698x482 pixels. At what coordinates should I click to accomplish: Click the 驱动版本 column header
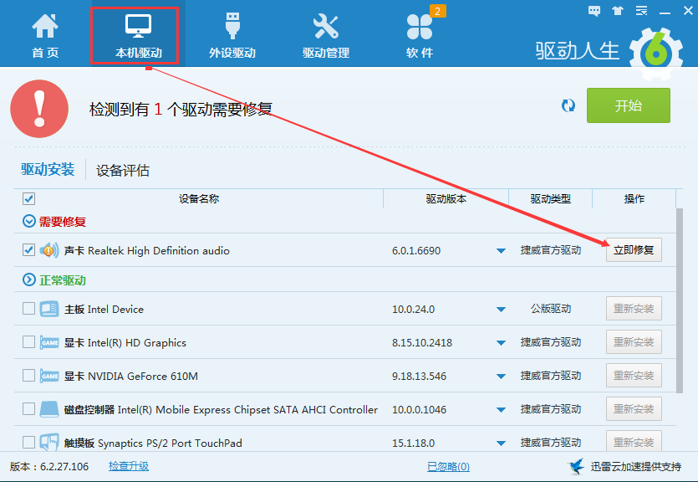446,198
